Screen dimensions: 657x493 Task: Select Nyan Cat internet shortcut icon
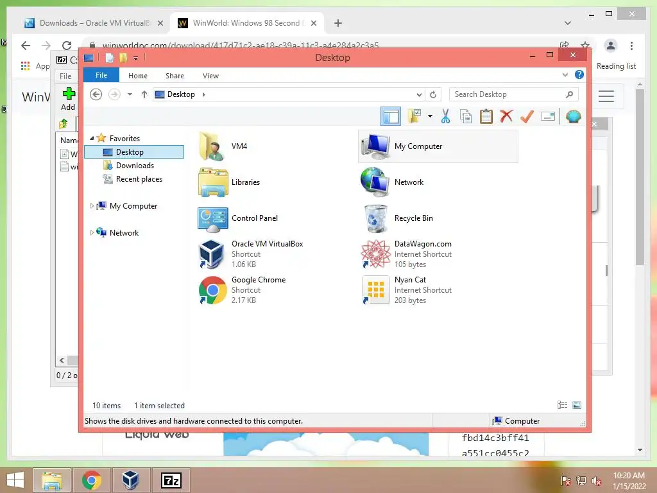(375, 290)
